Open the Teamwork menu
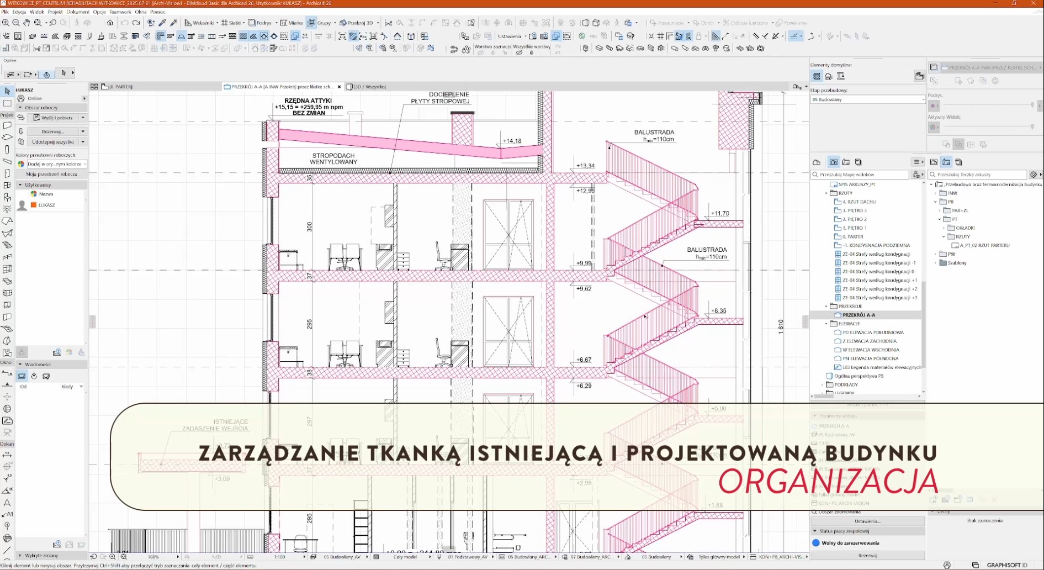The height and width of the screenshot is (570, 1044). pos(120,12)
